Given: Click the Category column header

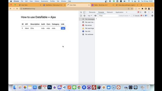Looking at the screenshot, I should (55, 24).
